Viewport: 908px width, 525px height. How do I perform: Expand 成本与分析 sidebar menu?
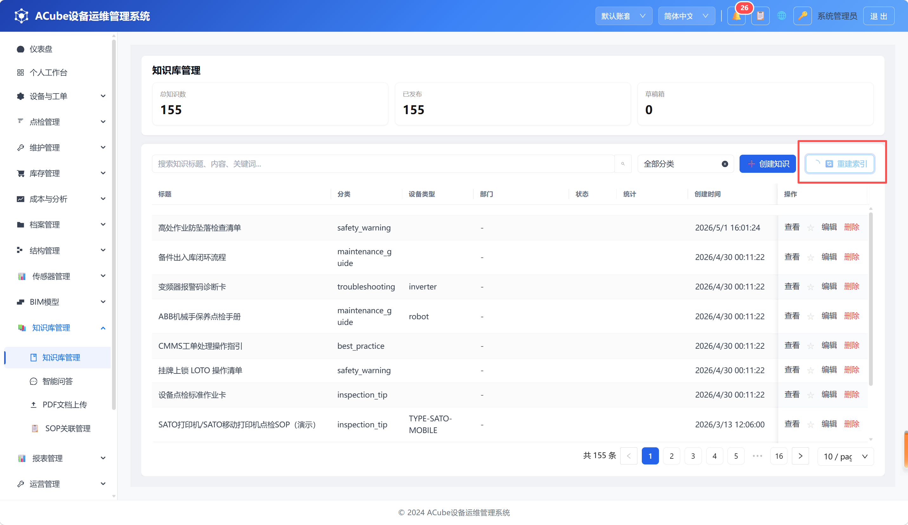58,199
